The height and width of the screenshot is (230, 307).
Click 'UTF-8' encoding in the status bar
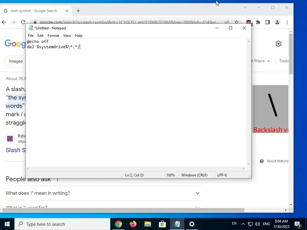pos(222,175)
